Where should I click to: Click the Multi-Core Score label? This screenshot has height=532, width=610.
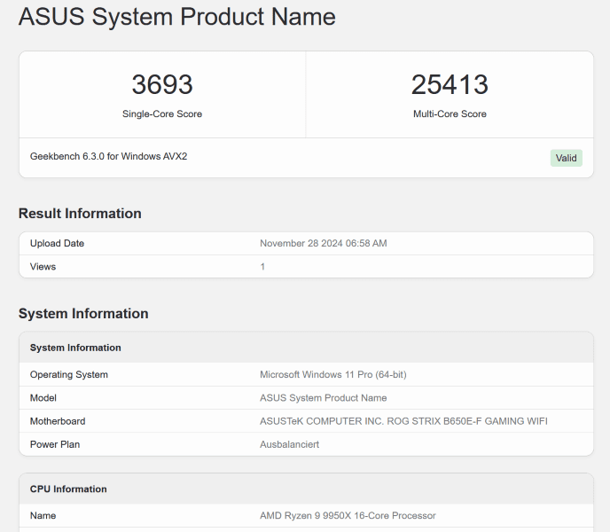[450, 114]
